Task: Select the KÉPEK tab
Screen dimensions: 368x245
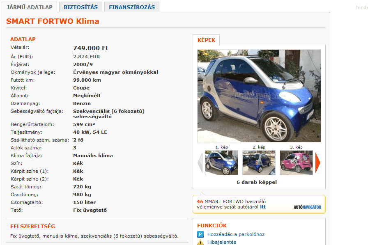Action: point(206,40)
